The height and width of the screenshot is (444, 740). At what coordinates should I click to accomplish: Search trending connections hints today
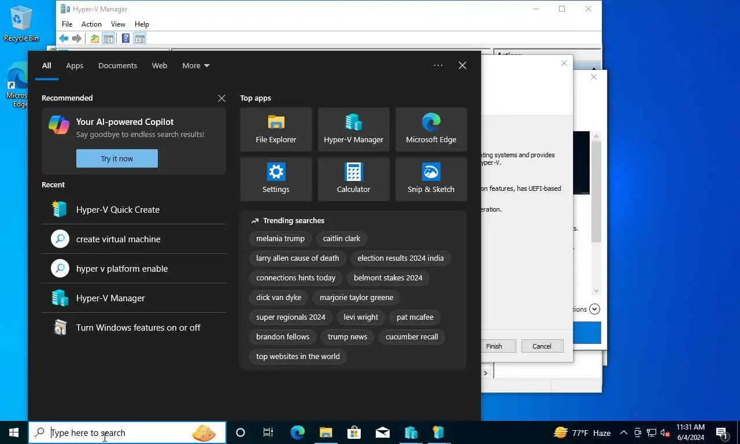point(296,278)
